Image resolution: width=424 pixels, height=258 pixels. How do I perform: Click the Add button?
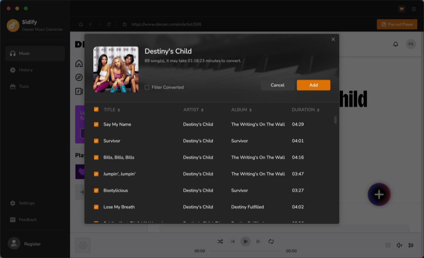(313, 85)
